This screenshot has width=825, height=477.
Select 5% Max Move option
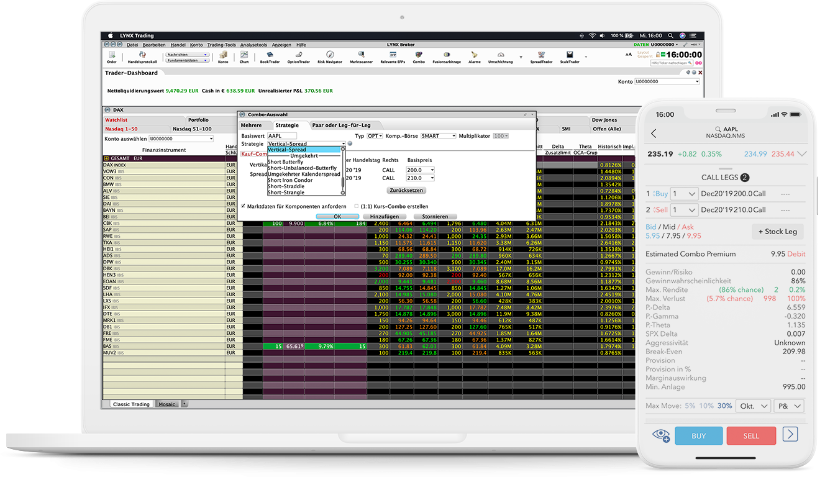pyautogui.click(x=690, y=406)
